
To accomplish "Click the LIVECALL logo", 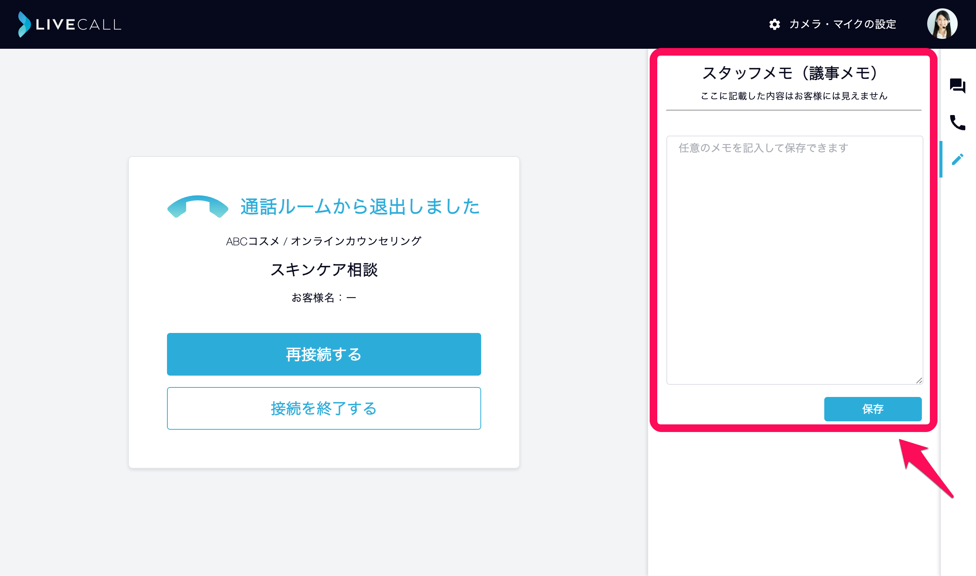I will coord(70,24).
